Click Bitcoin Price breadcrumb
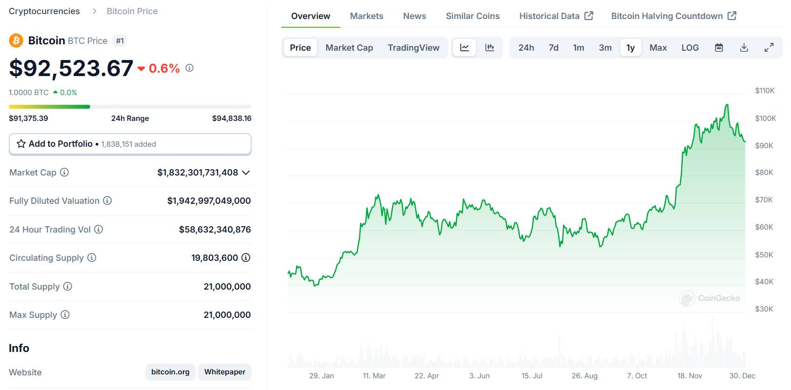The image size is (791, 390). click(132, 11)
